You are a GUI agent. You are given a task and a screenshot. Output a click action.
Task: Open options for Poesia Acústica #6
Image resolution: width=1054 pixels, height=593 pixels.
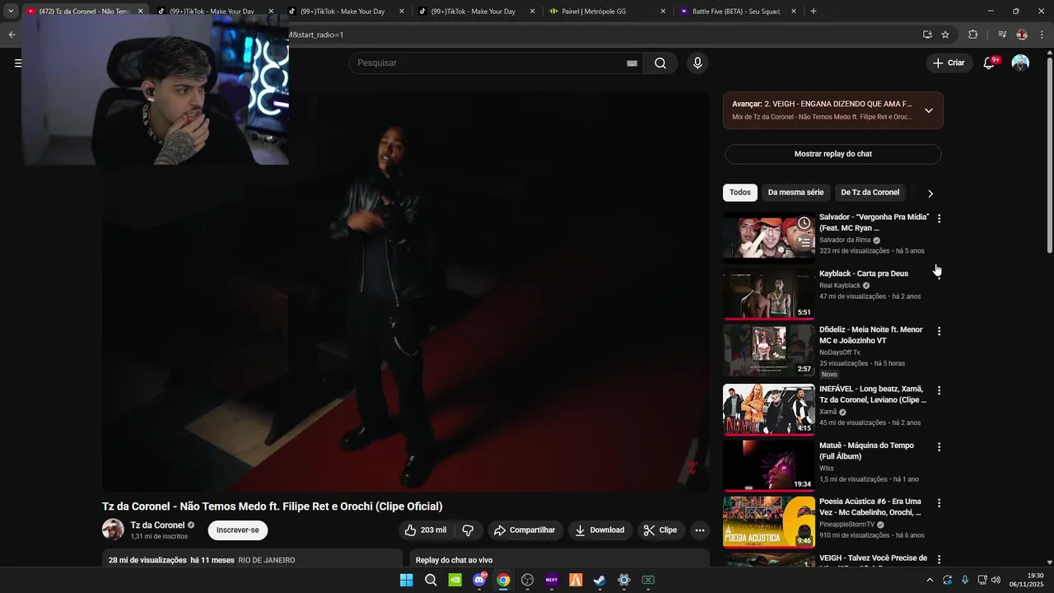(x=939, y=503)
